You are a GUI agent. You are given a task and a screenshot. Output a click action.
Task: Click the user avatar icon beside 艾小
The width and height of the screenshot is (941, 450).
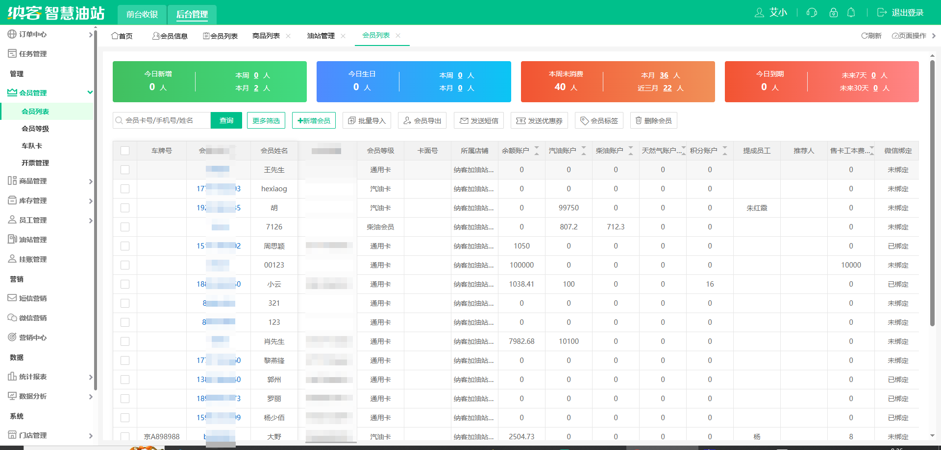759,13
